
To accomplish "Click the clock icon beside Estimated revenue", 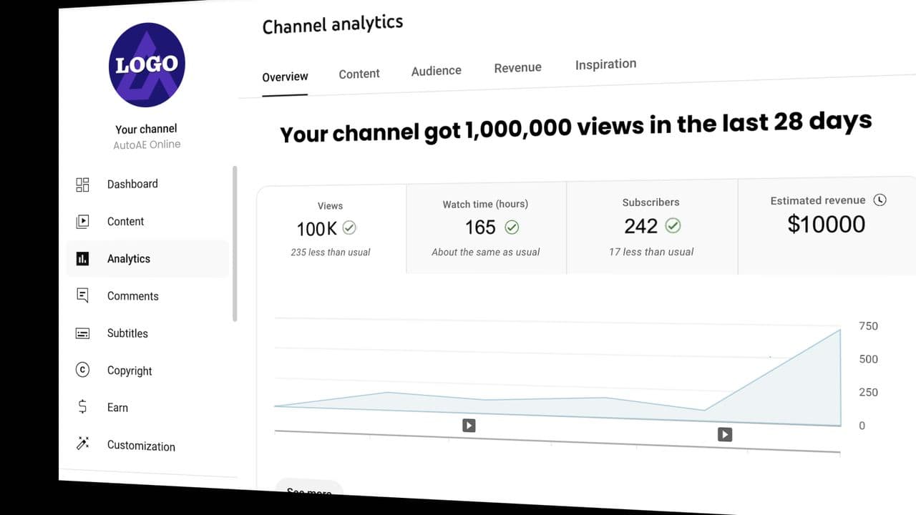I will click(x=880, y=200).
